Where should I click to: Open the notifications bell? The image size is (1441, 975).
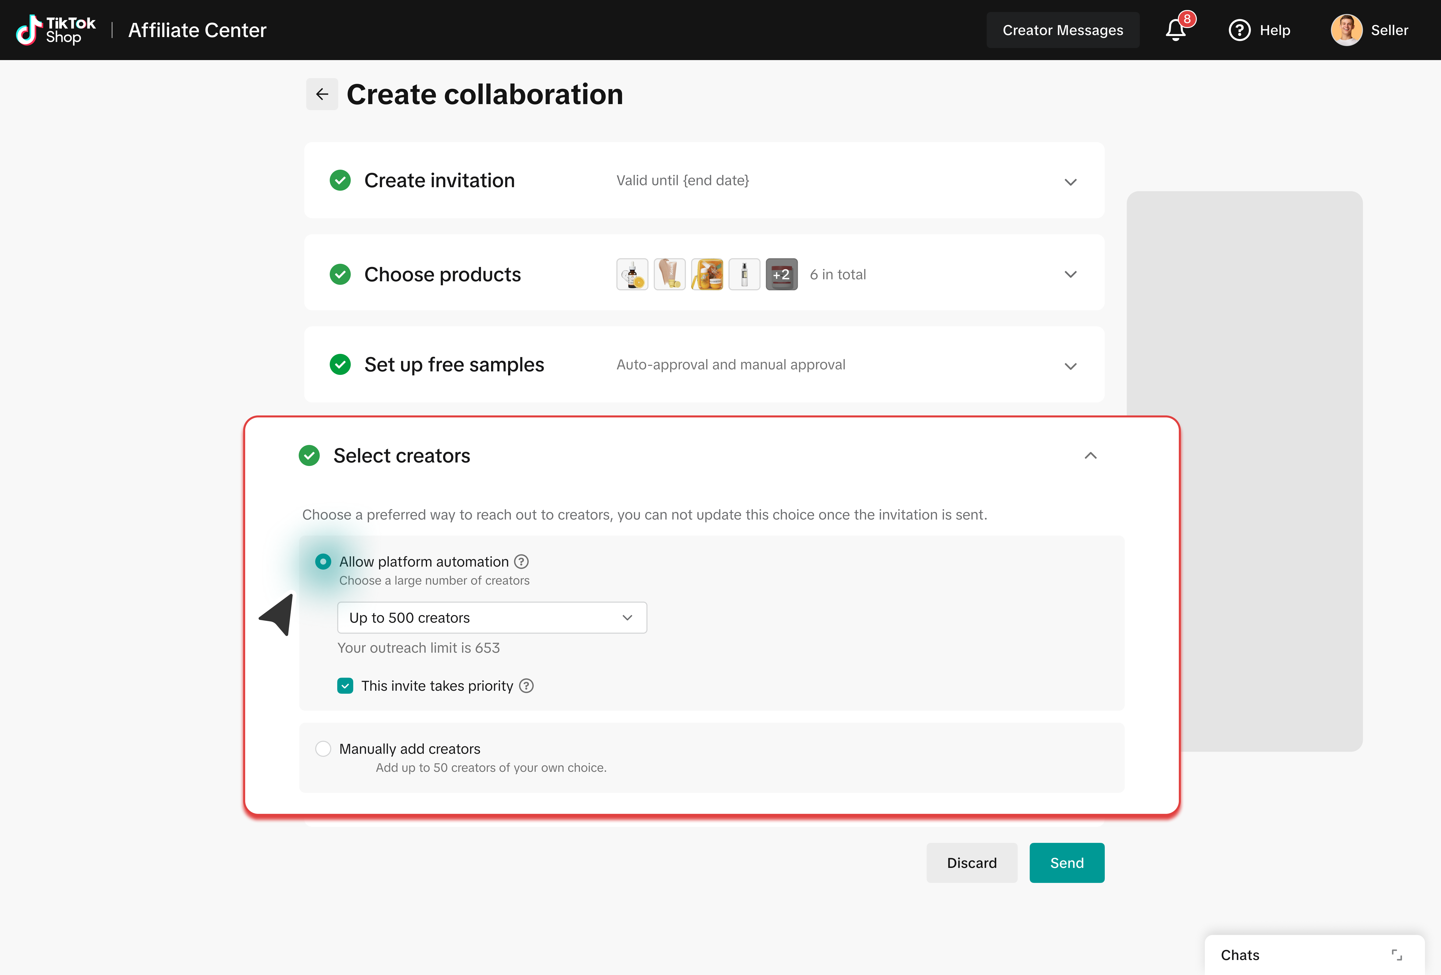click(x=1175, y=30)
